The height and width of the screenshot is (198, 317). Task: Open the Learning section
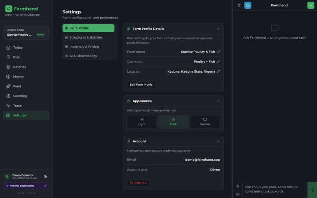click(x=26, y=96)
